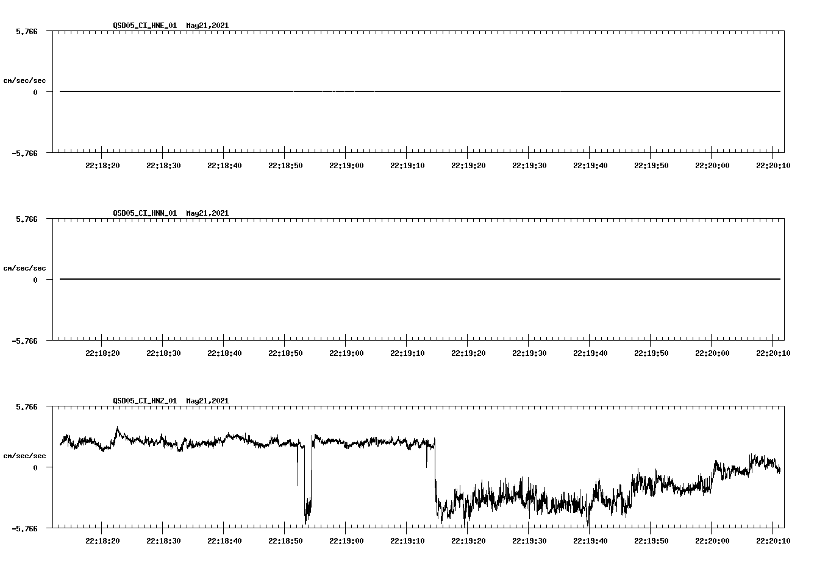The image size is (828, 563).
Task: Click 22:19:20 time label under HNN plot
Action: [x=468, y=353]
